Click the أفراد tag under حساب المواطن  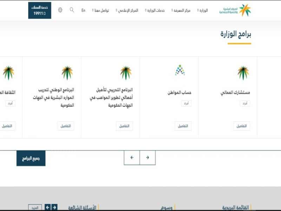[x=187, y=103]
